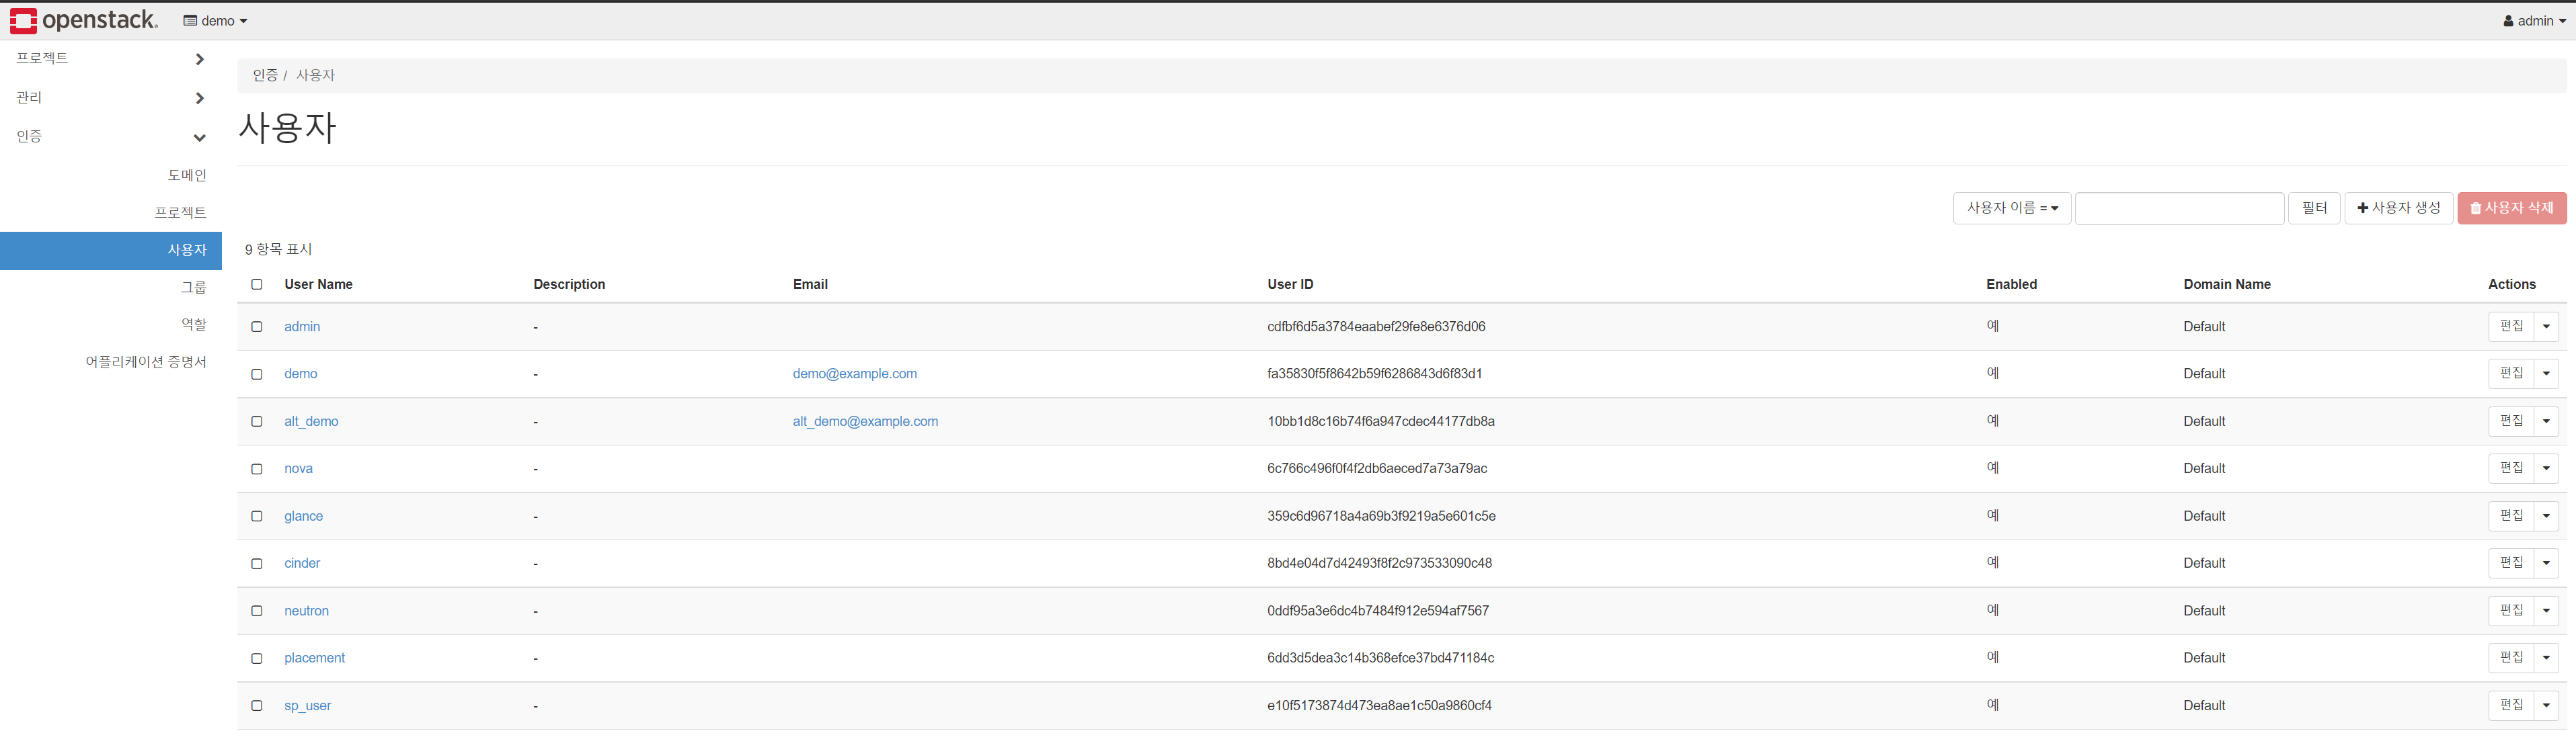Click 편집 button for cinder user

point(2510,563)
